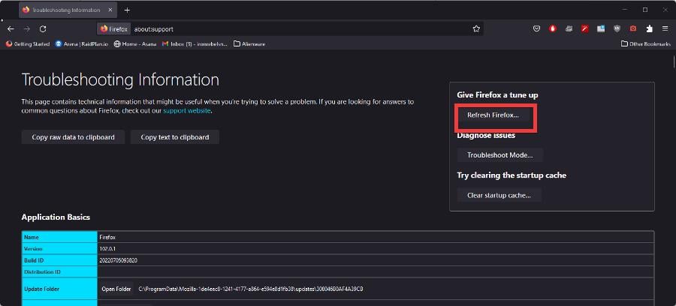Screen dimensions: 676x306
Task: Select the Firefox value in Name row
Action: [x=107, y=237]
